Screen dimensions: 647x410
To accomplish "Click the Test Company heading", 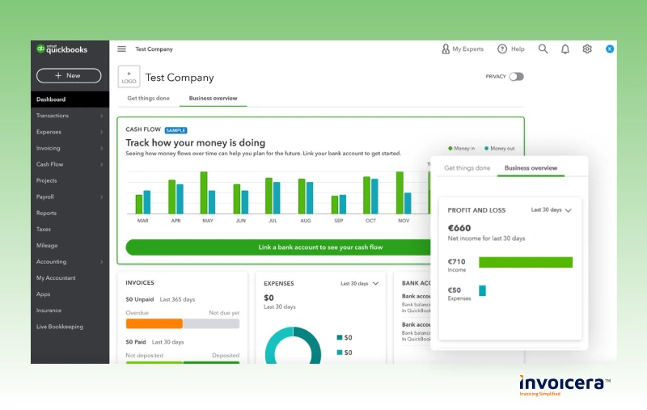I will coord(180,78).
